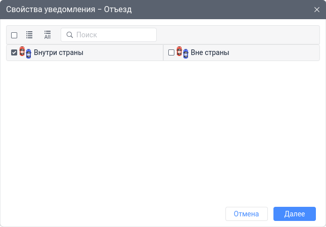Click the dialog title Свойства уведомления – Отъезд
Image resolution: width=326 pixels, height=227 pixels.
[69, 10]
